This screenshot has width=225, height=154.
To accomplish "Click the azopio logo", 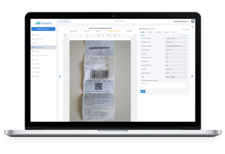I will pyautogui.click(x=43, y=23).
